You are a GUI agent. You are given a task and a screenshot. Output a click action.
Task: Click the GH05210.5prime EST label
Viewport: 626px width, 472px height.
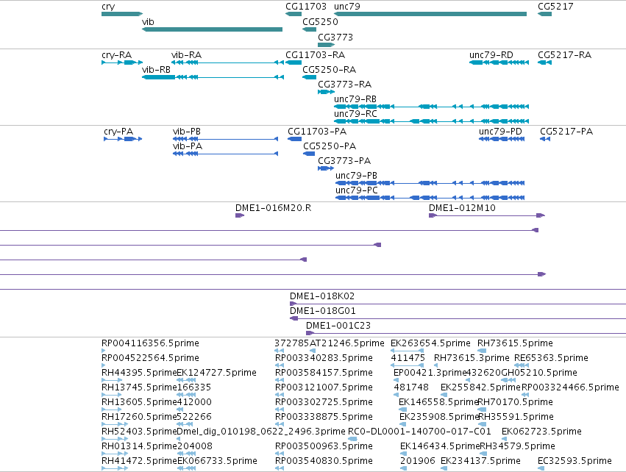539,373
